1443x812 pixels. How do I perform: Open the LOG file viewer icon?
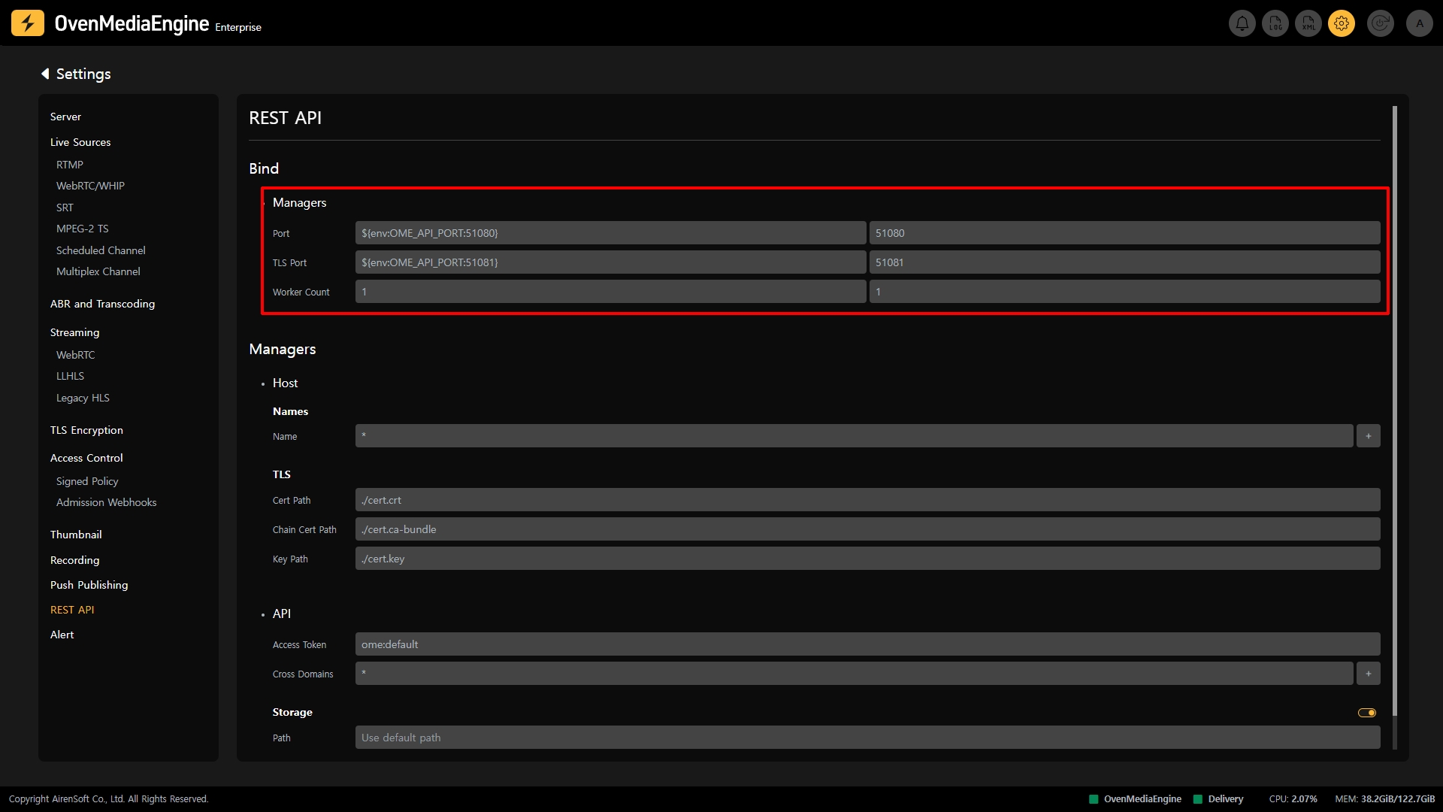1275,23
